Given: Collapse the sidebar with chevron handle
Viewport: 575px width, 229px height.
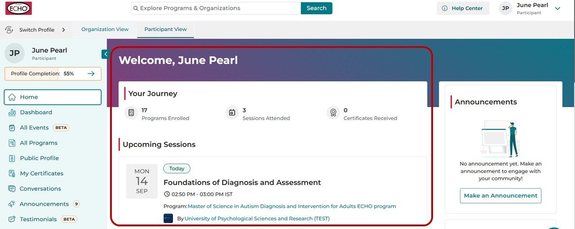Looking at the screenshot, I should click(106, 54).
